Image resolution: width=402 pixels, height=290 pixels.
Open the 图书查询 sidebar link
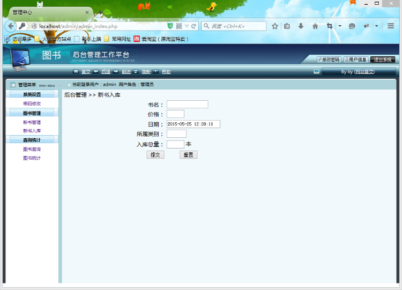(x=32, y=149)
